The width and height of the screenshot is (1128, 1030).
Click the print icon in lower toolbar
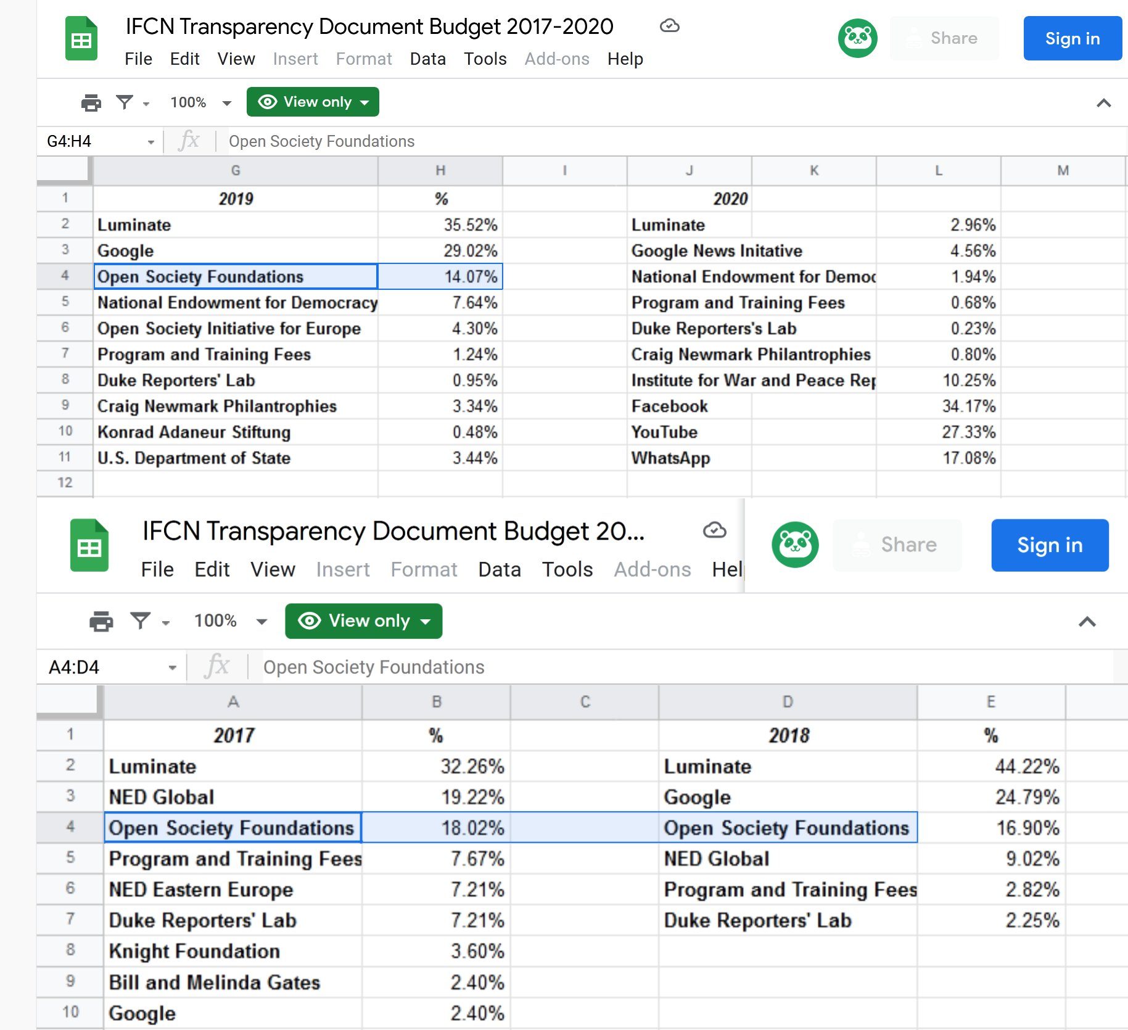click(101, 621)
